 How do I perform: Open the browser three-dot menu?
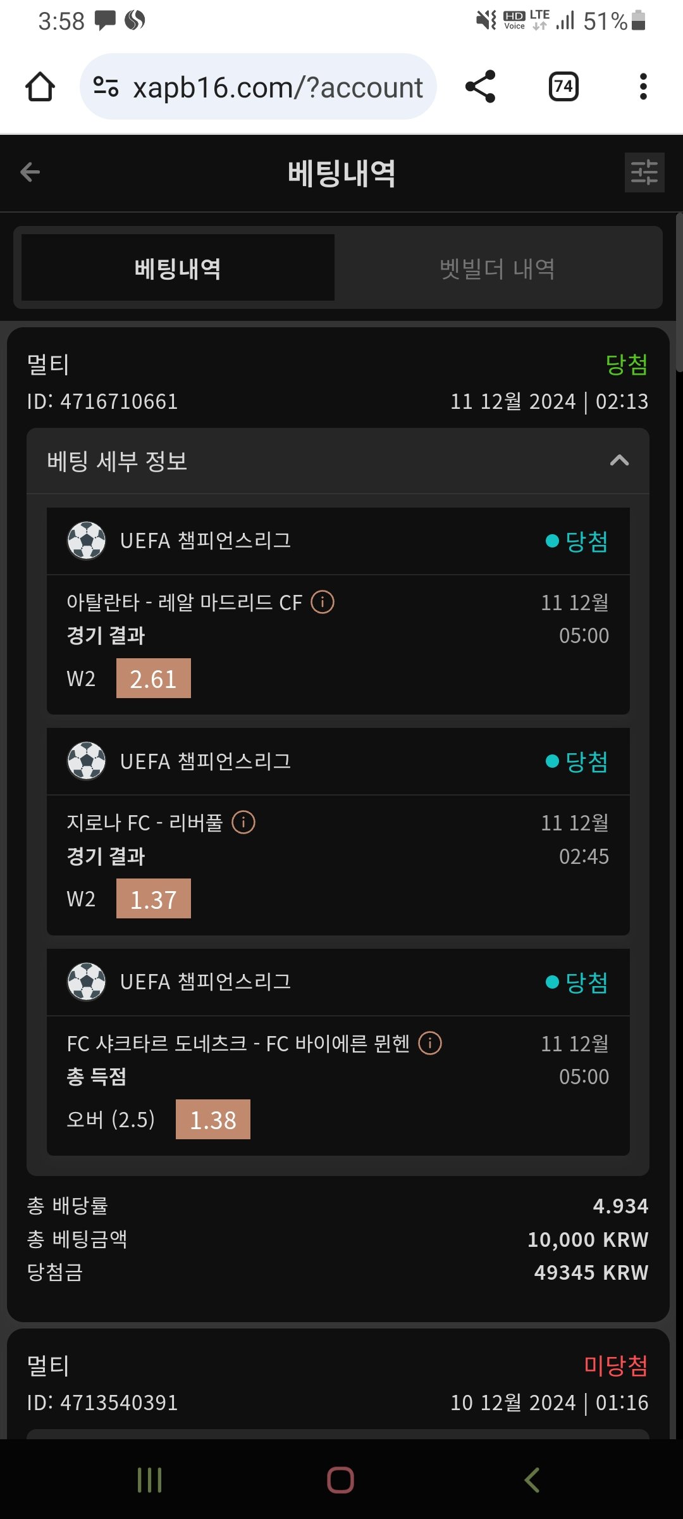[643, 87]
